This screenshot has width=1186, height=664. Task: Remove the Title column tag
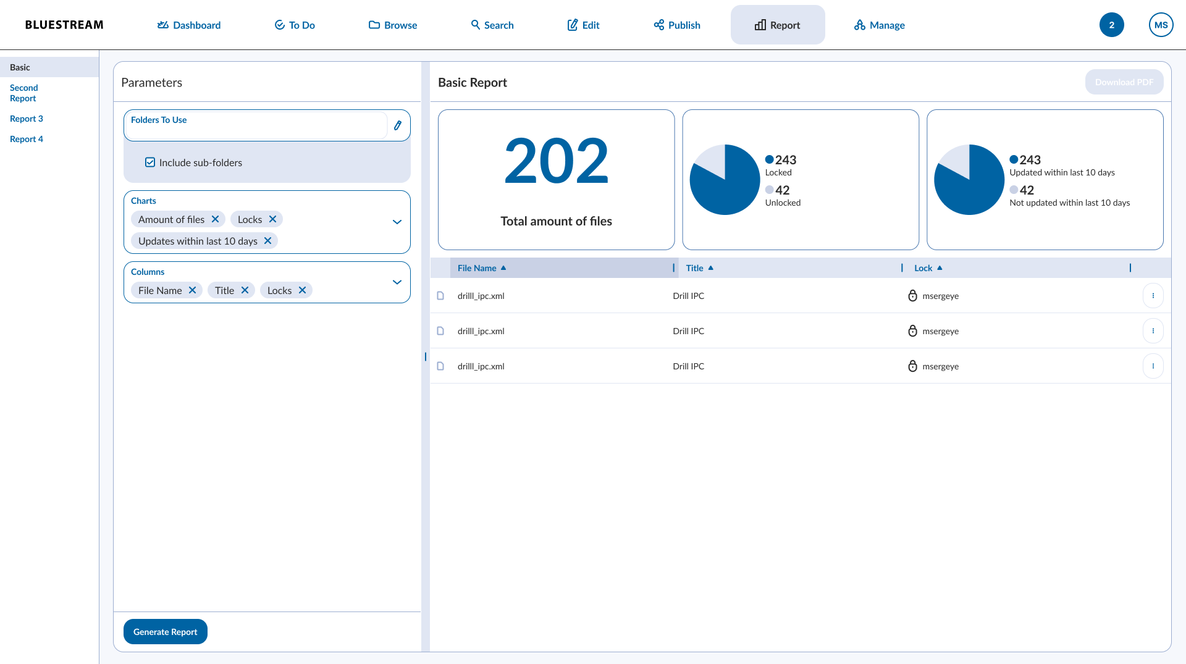click(x=245, y=290)
